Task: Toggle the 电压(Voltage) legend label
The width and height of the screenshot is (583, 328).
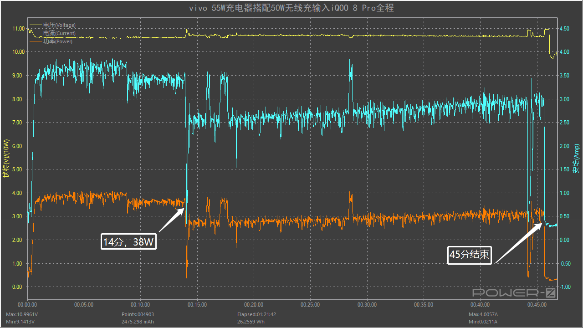Action: tap(59, 25)
